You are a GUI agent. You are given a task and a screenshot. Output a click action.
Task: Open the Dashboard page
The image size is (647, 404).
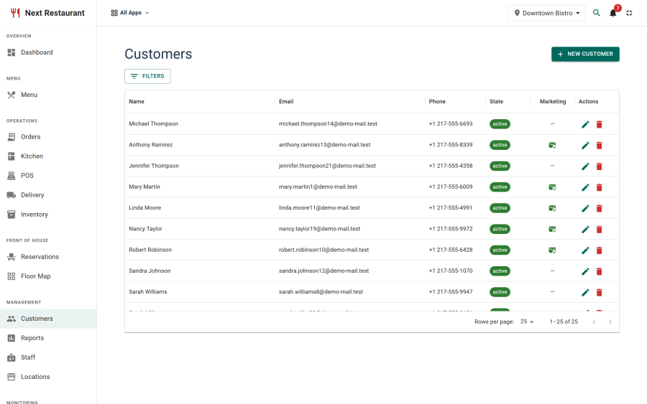pyautogui.click(x=48, y=52)
